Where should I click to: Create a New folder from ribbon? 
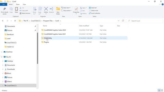click(58, 11)
